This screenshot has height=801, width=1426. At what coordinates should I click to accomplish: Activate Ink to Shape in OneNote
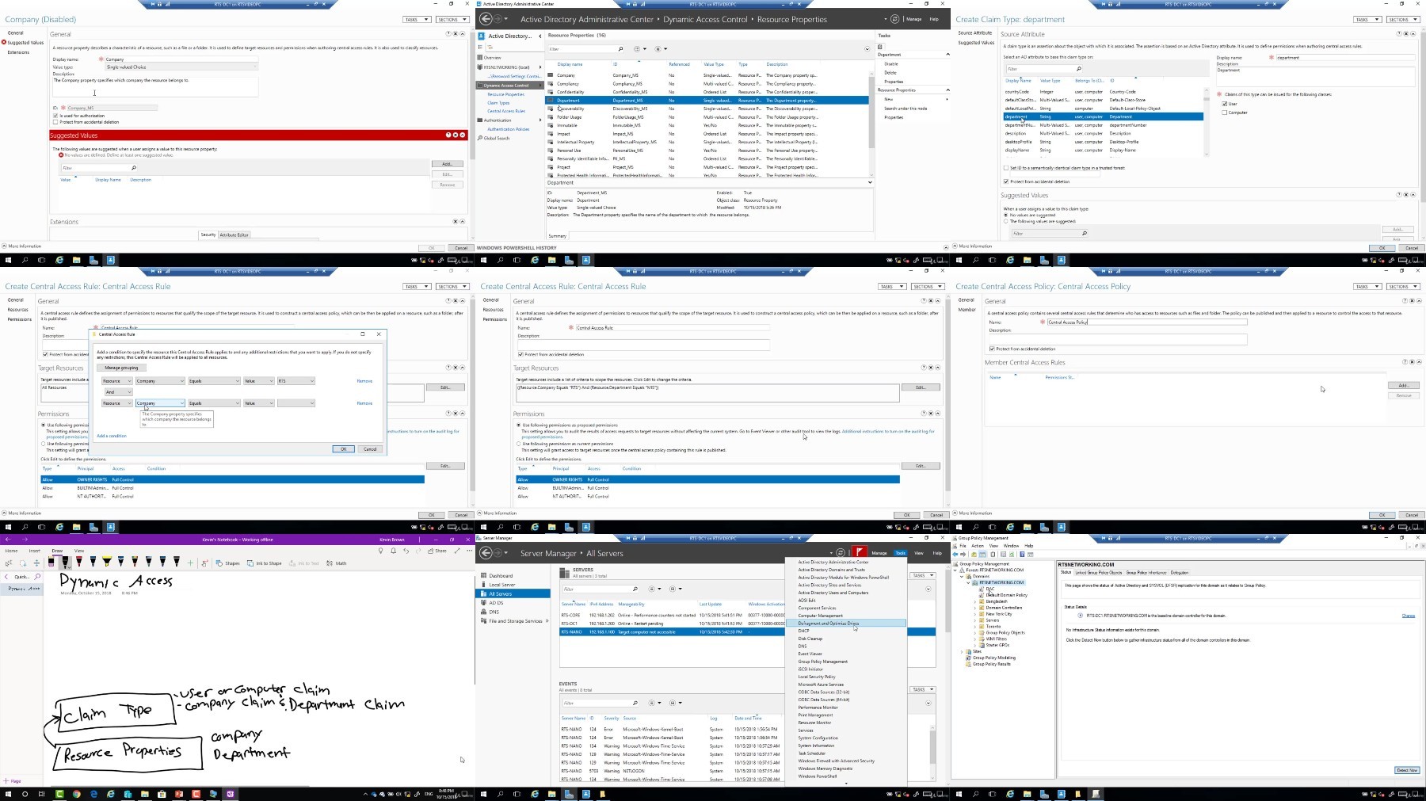264,563
